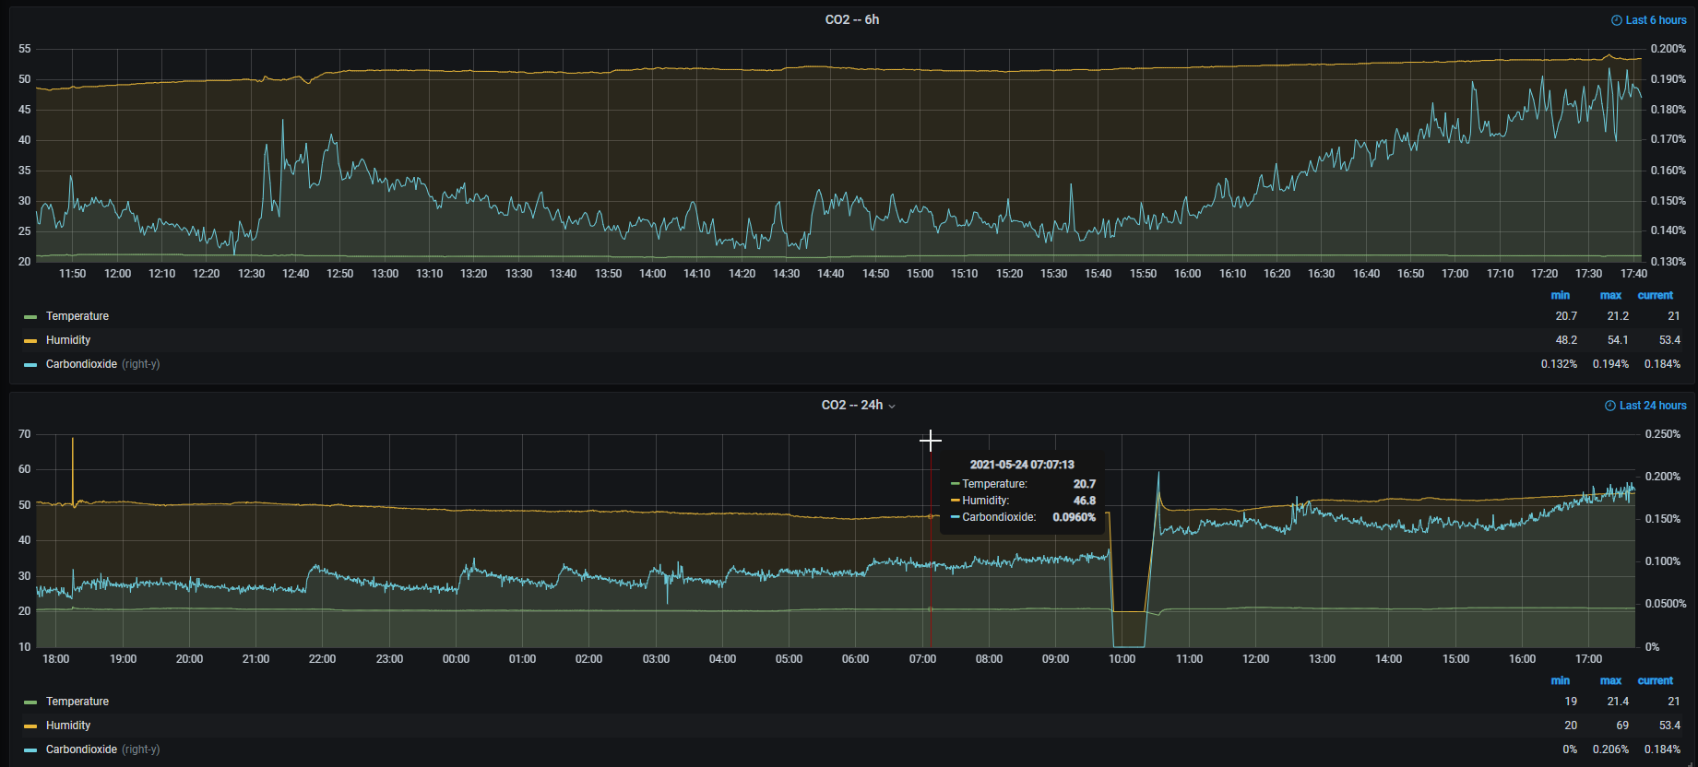Toggle Temperature series in the 24h panel legend
Screen dimensions: 1698x767
pos(77,702)
